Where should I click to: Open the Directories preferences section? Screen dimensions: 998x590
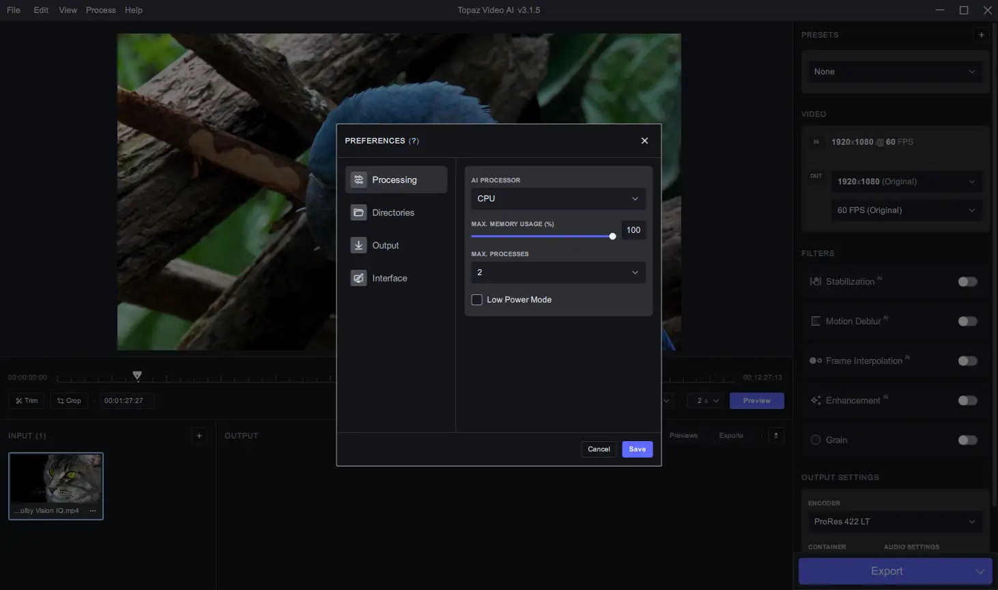pyautogui.click(x=396, y=212)
